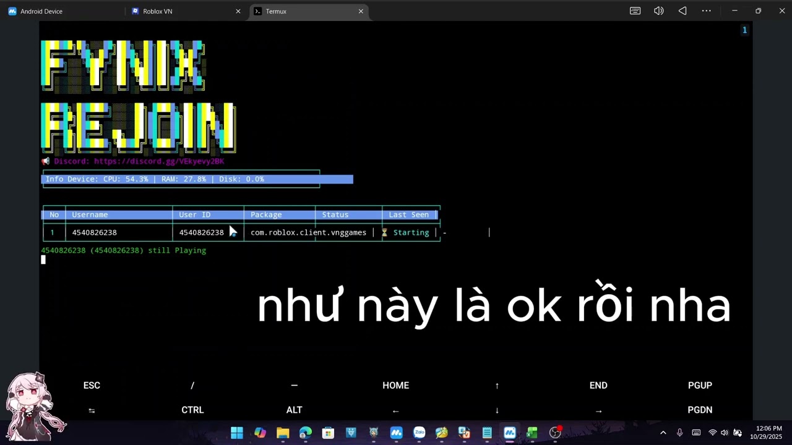The width and height of the screenshot is (792, 445).
Task: Click the Status column header
Action: 335,214
